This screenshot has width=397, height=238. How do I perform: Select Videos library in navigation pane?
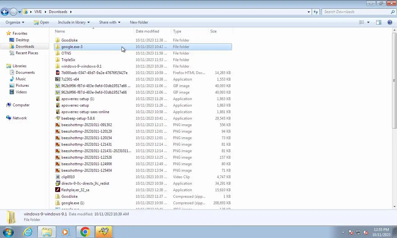21,92
